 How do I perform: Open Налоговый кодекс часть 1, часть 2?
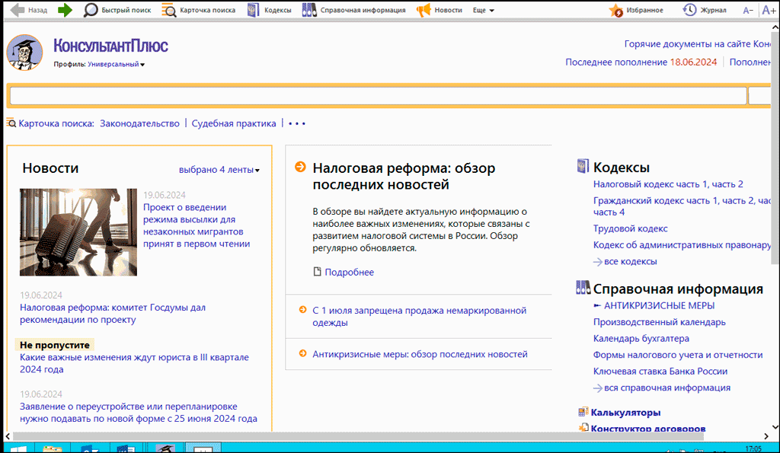[668, 184]
